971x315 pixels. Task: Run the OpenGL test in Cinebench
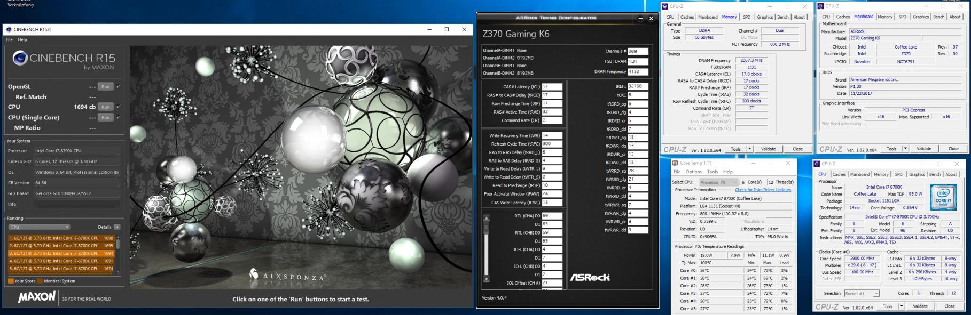(x=106, y=87)
